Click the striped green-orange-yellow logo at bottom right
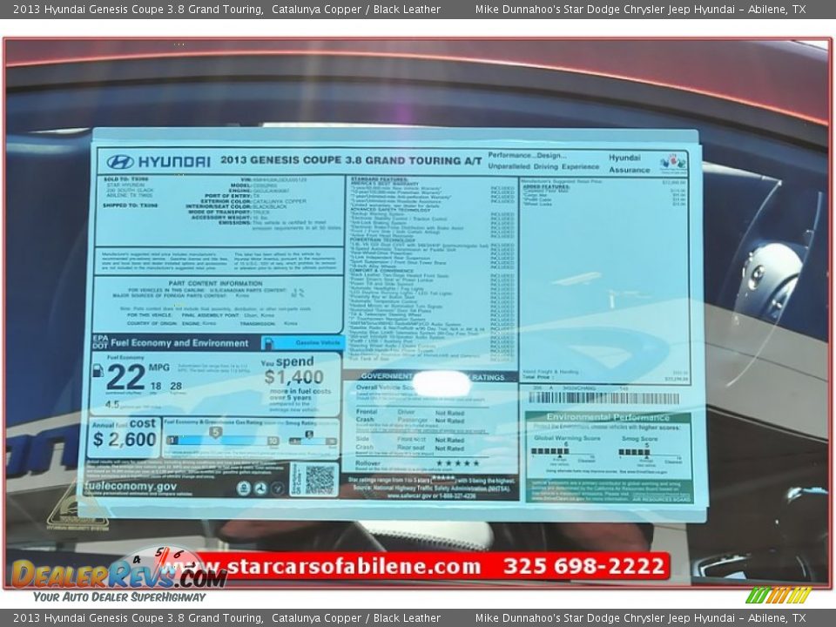This screenshot has height=627, width=836. tap(779, 595)
